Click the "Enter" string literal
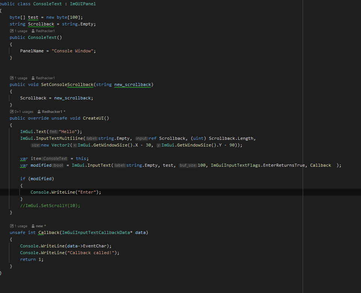The image size is (361, 293). coord(87,192)
